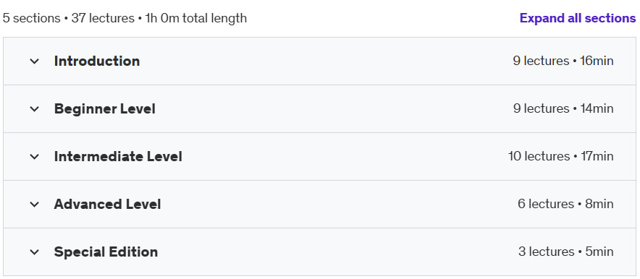Select the 1h 0m total length text
The height and width of the screenshot is (279, 640).
coord(196,18)
